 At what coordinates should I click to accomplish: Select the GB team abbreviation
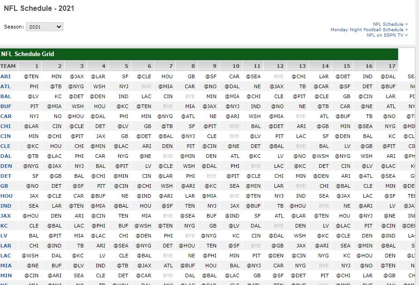[5, 186]
